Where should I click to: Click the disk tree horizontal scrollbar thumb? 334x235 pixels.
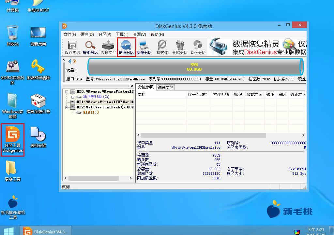click(94, 178)
